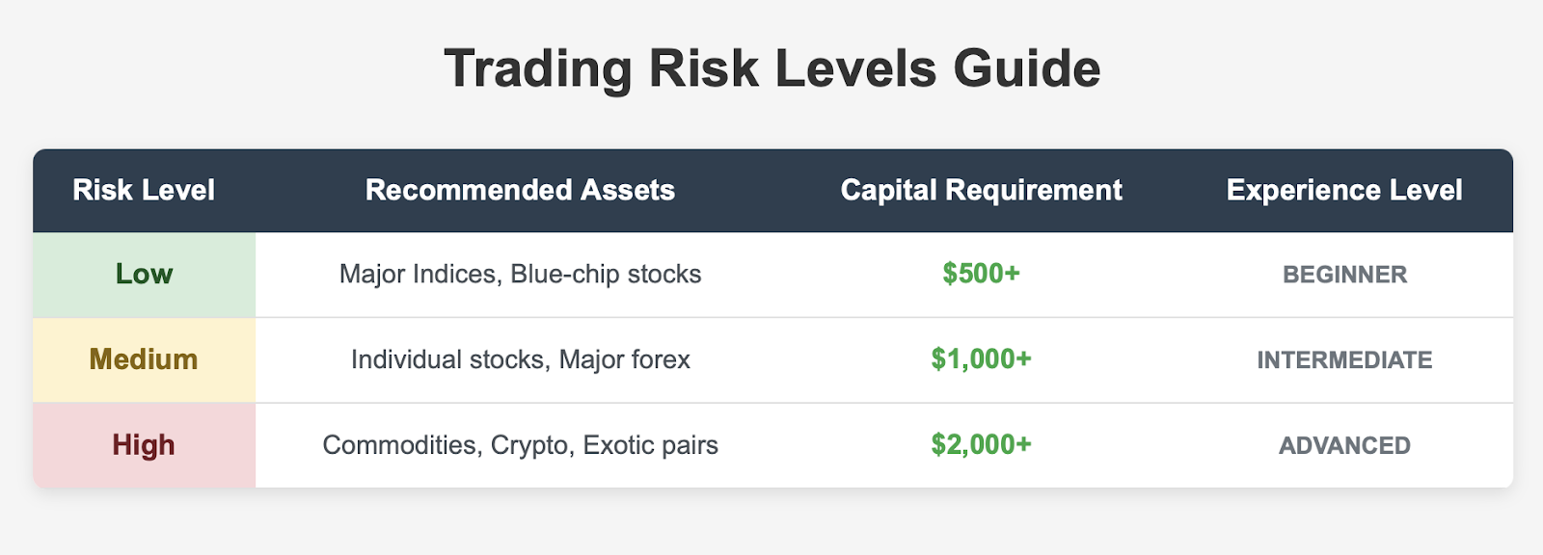The height and width of the screenshot is (555, 1543).
Task: Click the $2,000+ capital amount
Action: click(981, 445)
